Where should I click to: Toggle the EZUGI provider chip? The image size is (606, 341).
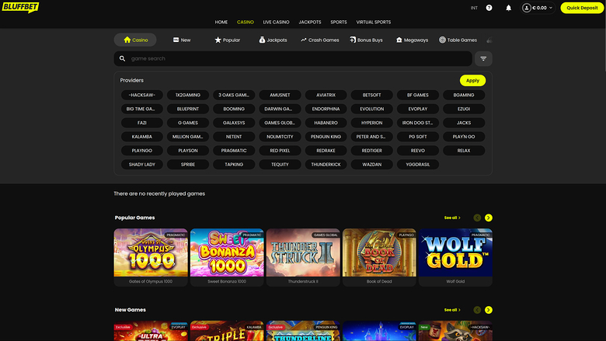click(x=464, y=109)
